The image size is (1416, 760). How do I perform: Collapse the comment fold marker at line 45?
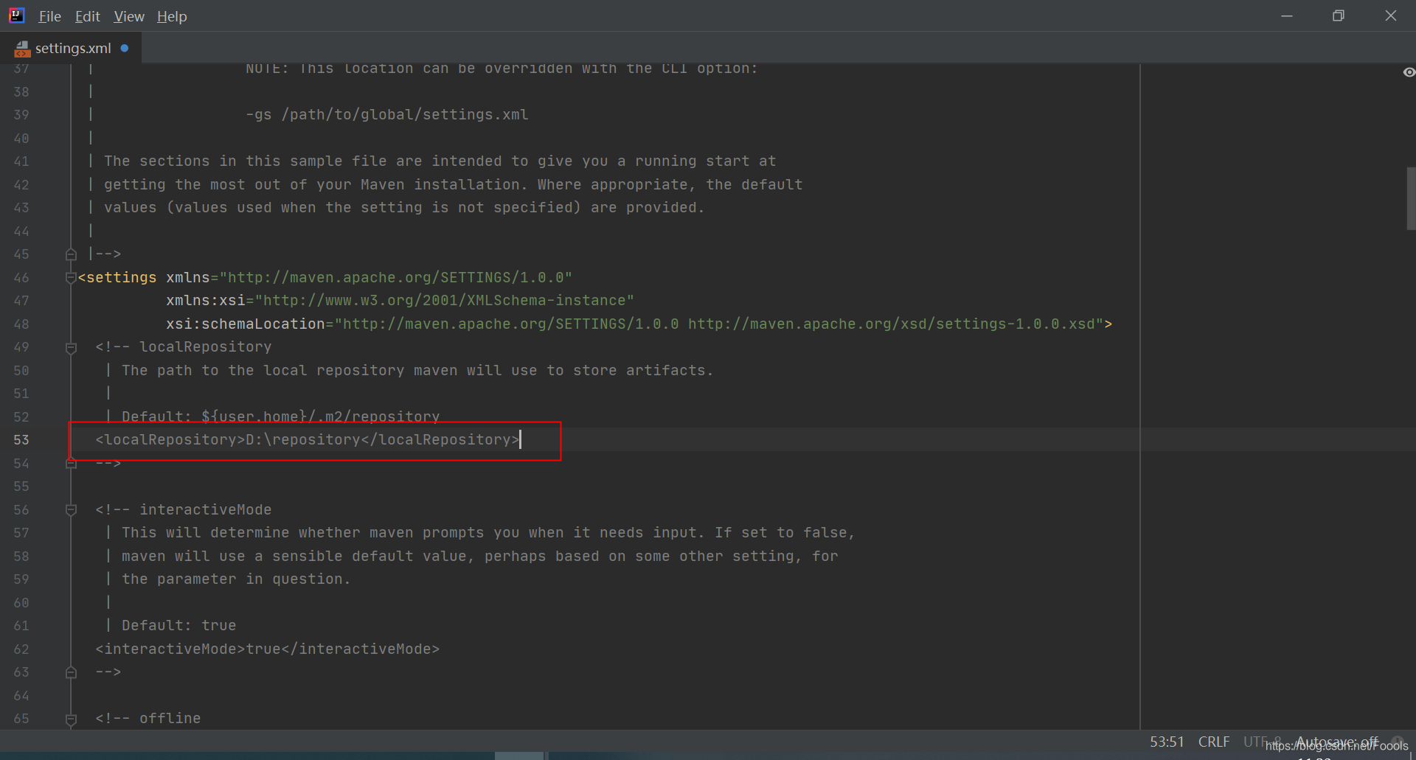tap(71, 254)
